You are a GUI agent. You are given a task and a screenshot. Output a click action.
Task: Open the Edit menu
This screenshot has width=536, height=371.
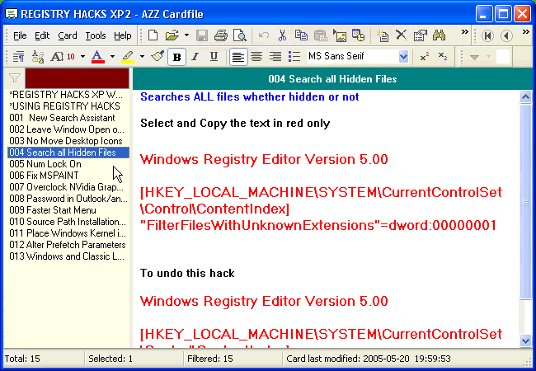tap(42, 35)
